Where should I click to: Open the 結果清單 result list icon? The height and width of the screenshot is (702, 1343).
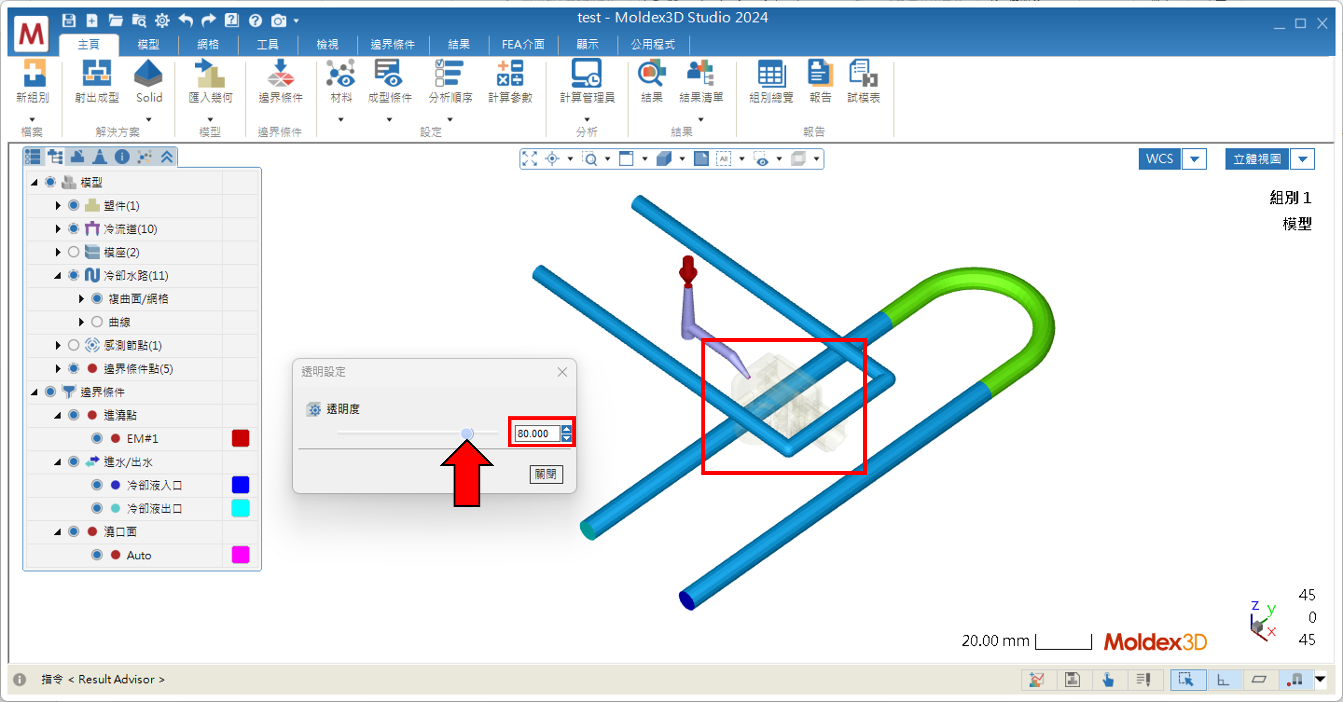[701, 73]
